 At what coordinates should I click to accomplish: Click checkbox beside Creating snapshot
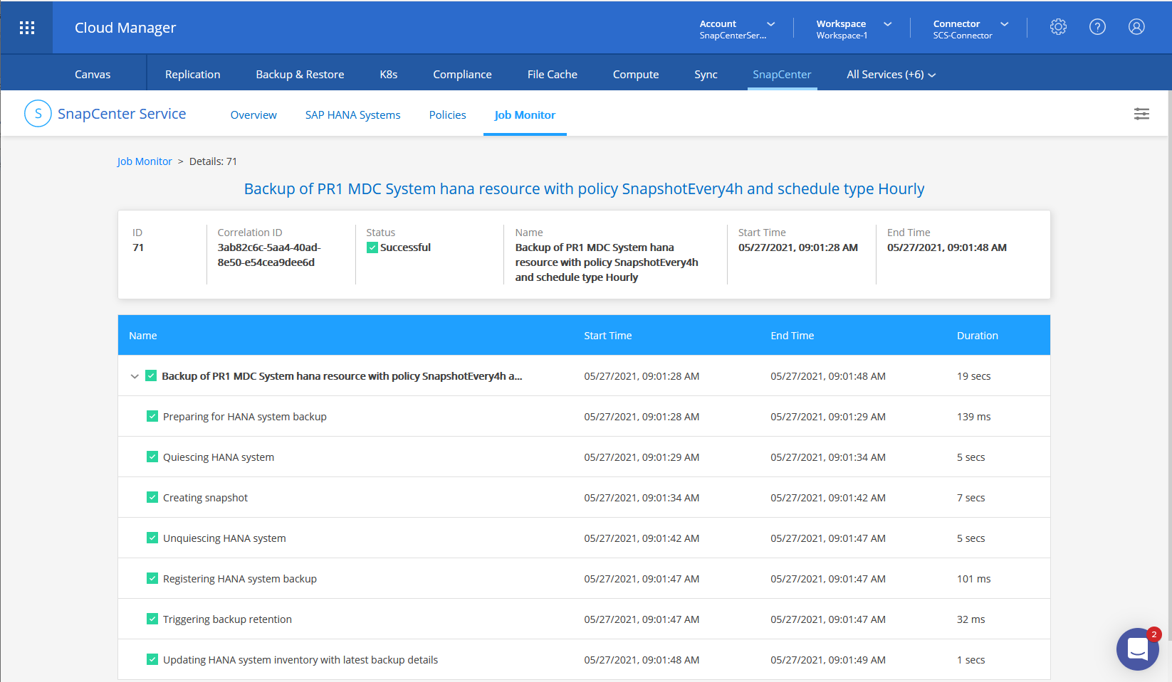pyautogui.click(x=152, y=498)
